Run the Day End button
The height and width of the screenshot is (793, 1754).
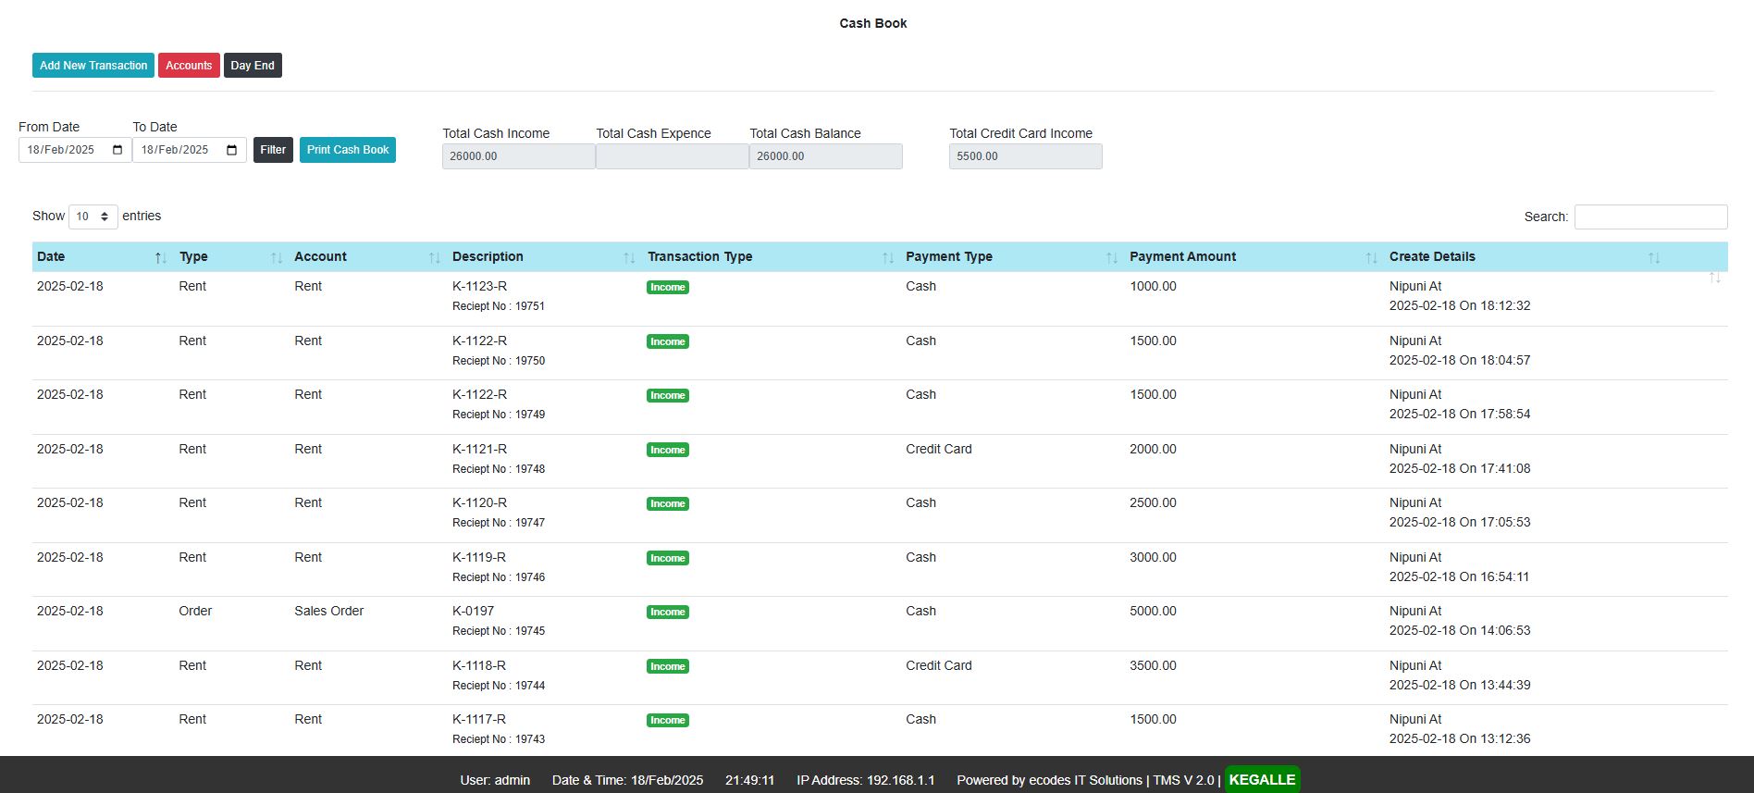[253, 66]
